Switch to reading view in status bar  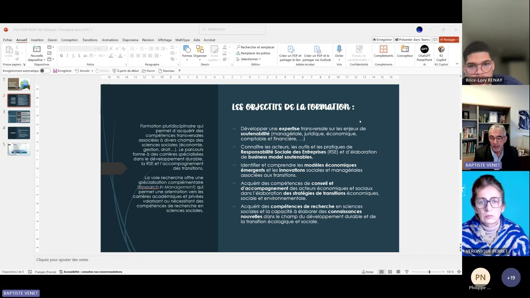(398, 272)
